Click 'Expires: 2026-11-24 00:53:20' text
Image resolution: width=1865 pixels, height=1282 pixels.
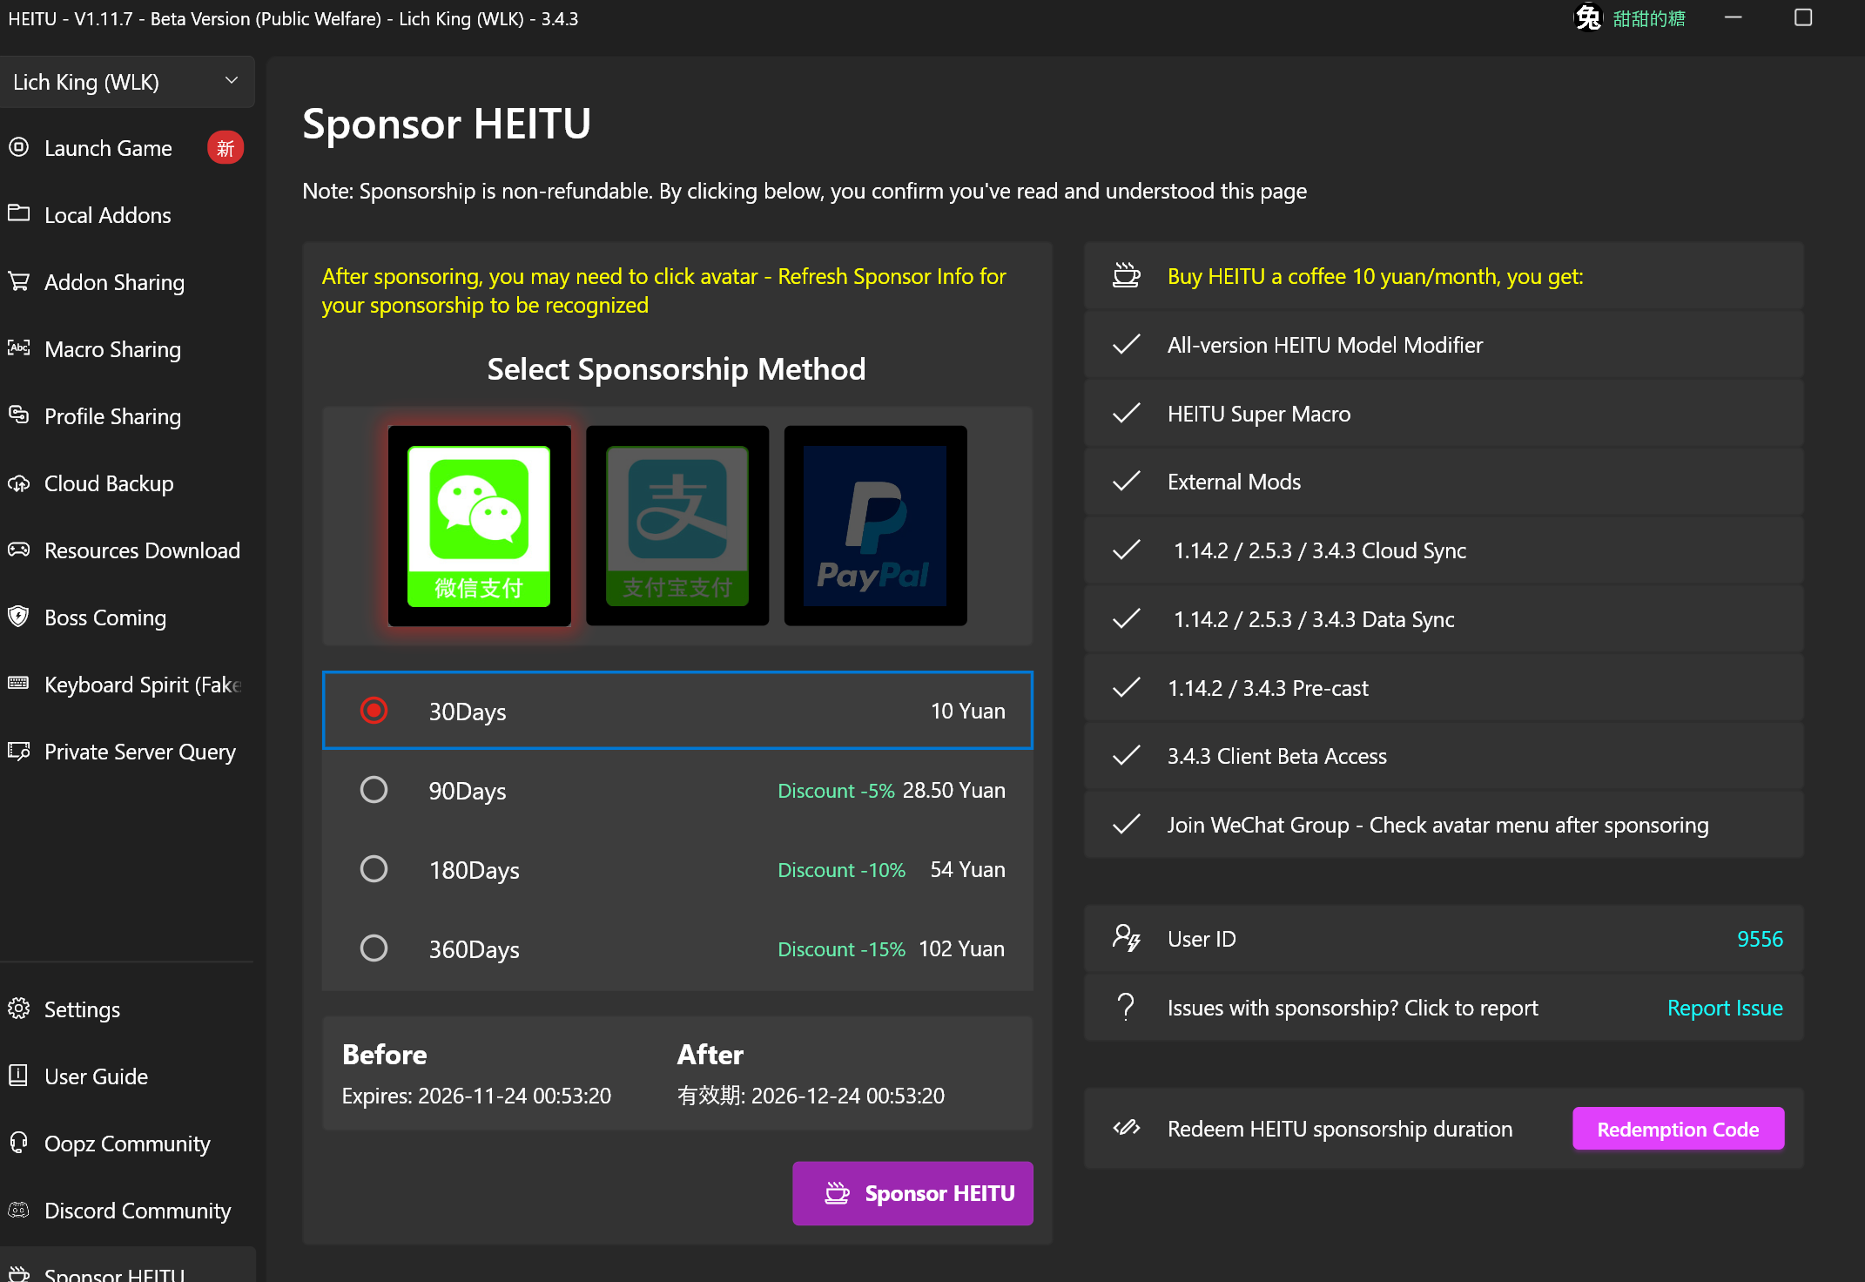476,1096
